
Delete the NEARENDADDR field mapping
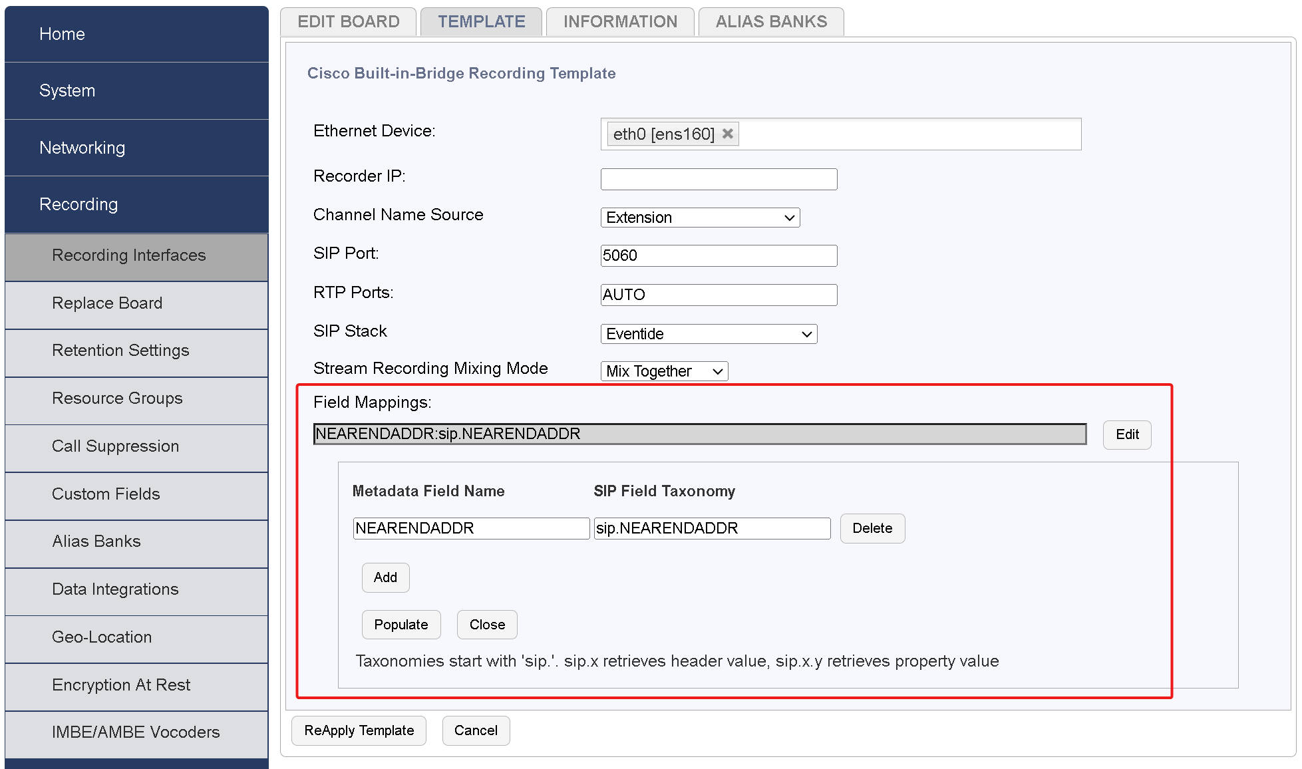coord(872,528)
